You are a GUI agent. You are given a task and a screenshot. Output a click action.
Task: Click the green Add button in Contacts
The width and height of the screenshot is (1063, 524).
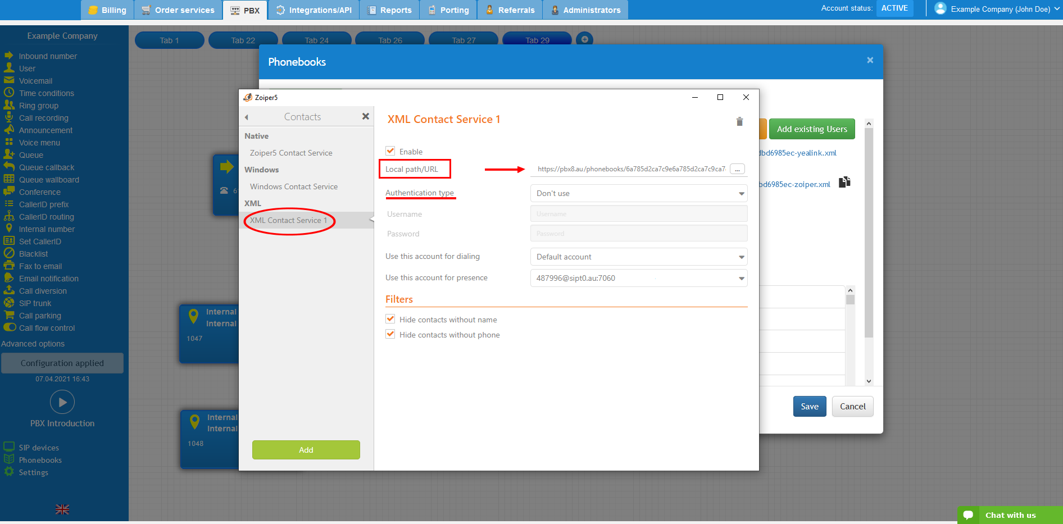[x=306, y=450]
